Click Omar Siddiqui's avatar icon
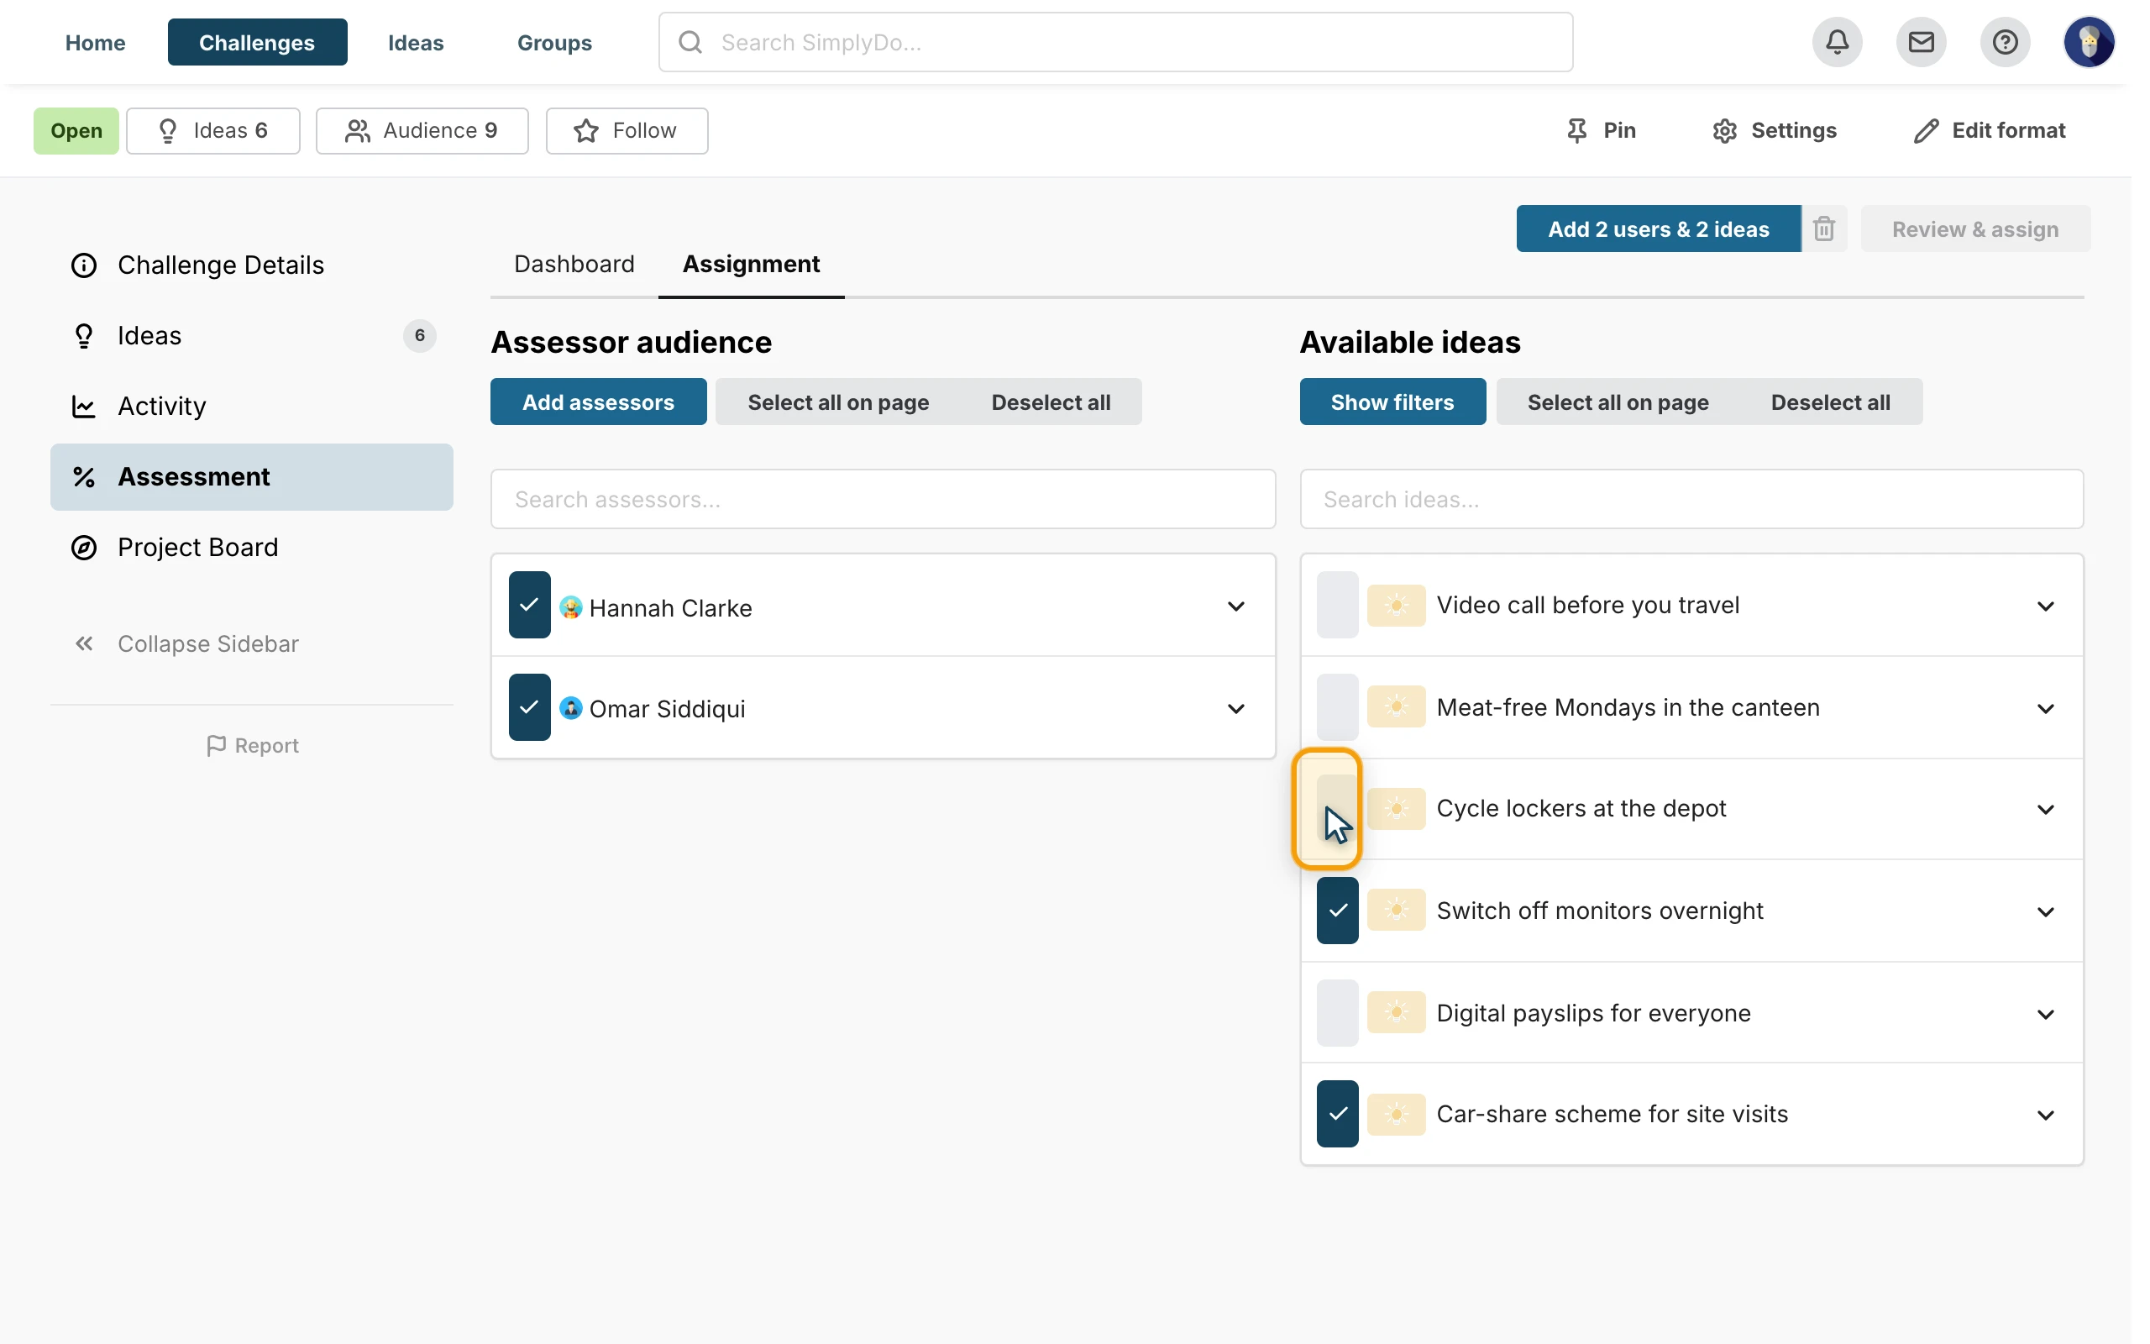 pyautogui.click(x=570, y=708)
